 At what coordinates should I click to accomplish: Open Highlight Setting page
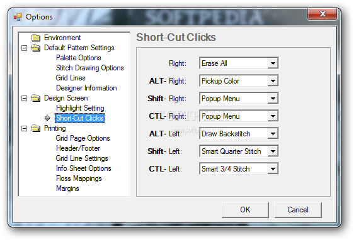click(x=80, y=108)
